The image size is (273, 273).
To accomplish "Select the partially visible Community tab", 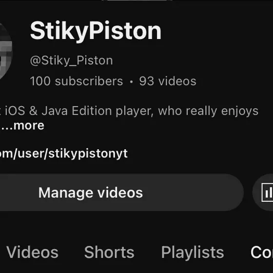I will 262,253.
